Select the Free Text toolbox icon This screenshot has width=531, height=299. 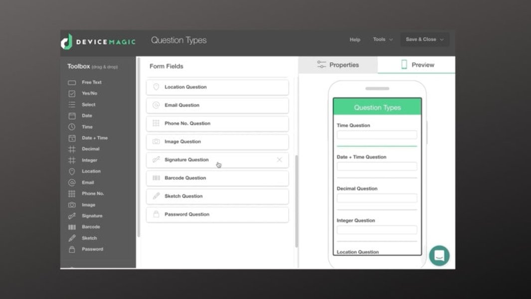(x=72, y=82)
